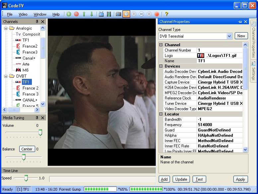The width and height of the screenshot is (258, 194).
Task: Click the Volume slider handle
Action: point(40,133)
